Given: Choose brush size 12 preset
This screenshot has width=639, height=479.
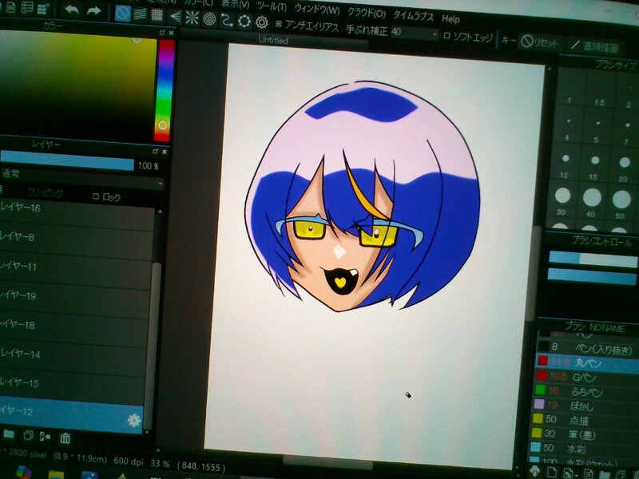Looking at the screenshot, I should [x=565, y=164].
